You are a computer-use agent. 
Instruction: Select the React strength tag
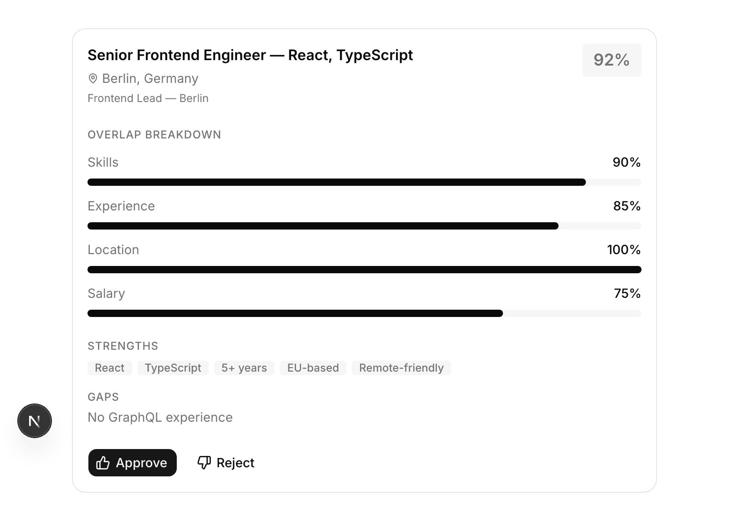[x=109, y=368]
